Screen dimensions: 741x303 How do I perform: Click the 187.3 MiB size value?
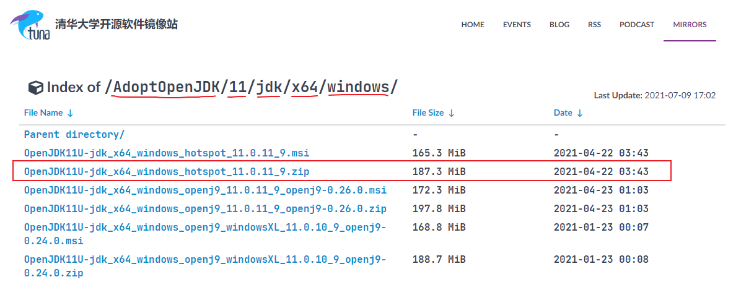click(x=439, y=172)
